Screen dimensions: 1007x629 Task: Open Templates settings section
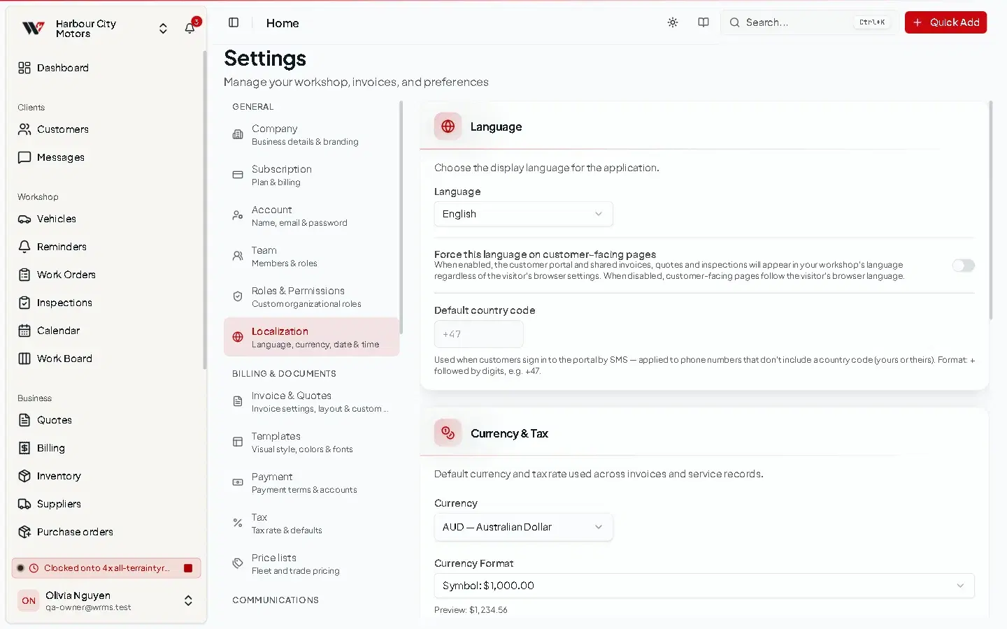click(x=311, y=442)
